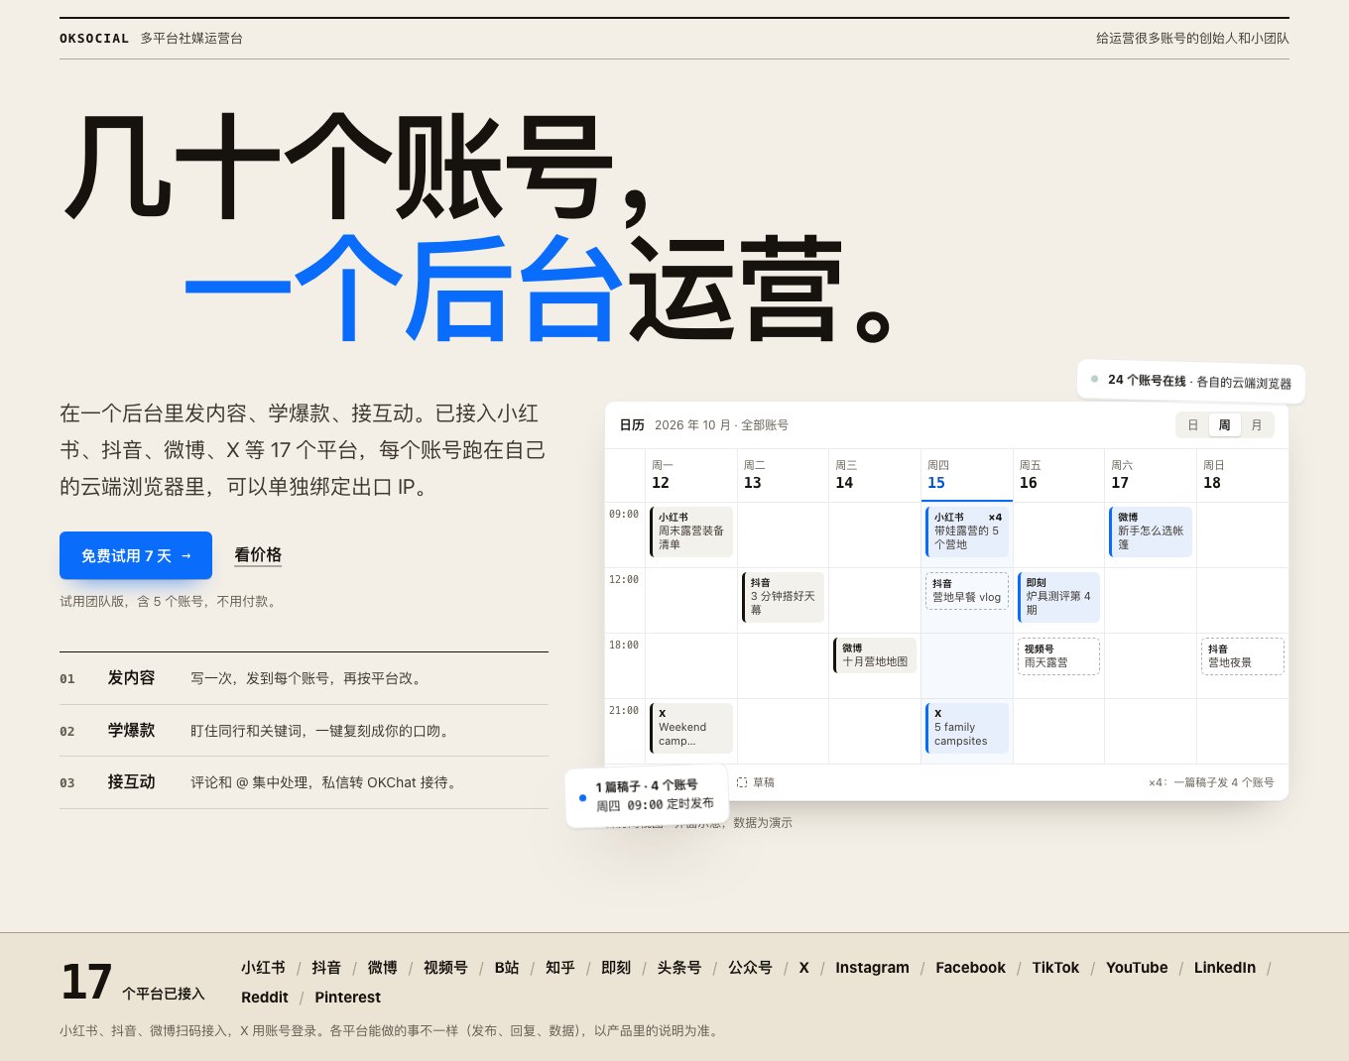
Task: Click 公众号 in the platform list
Action: 750,968
